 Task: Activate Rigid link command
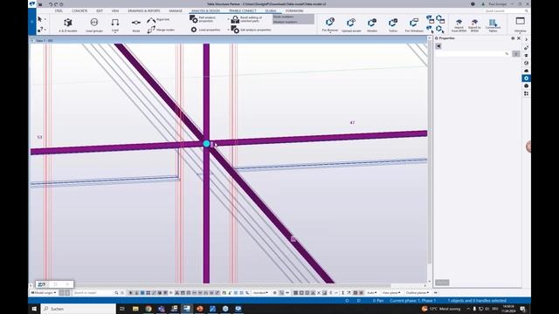pyautogui.click(x=158, y=20)
